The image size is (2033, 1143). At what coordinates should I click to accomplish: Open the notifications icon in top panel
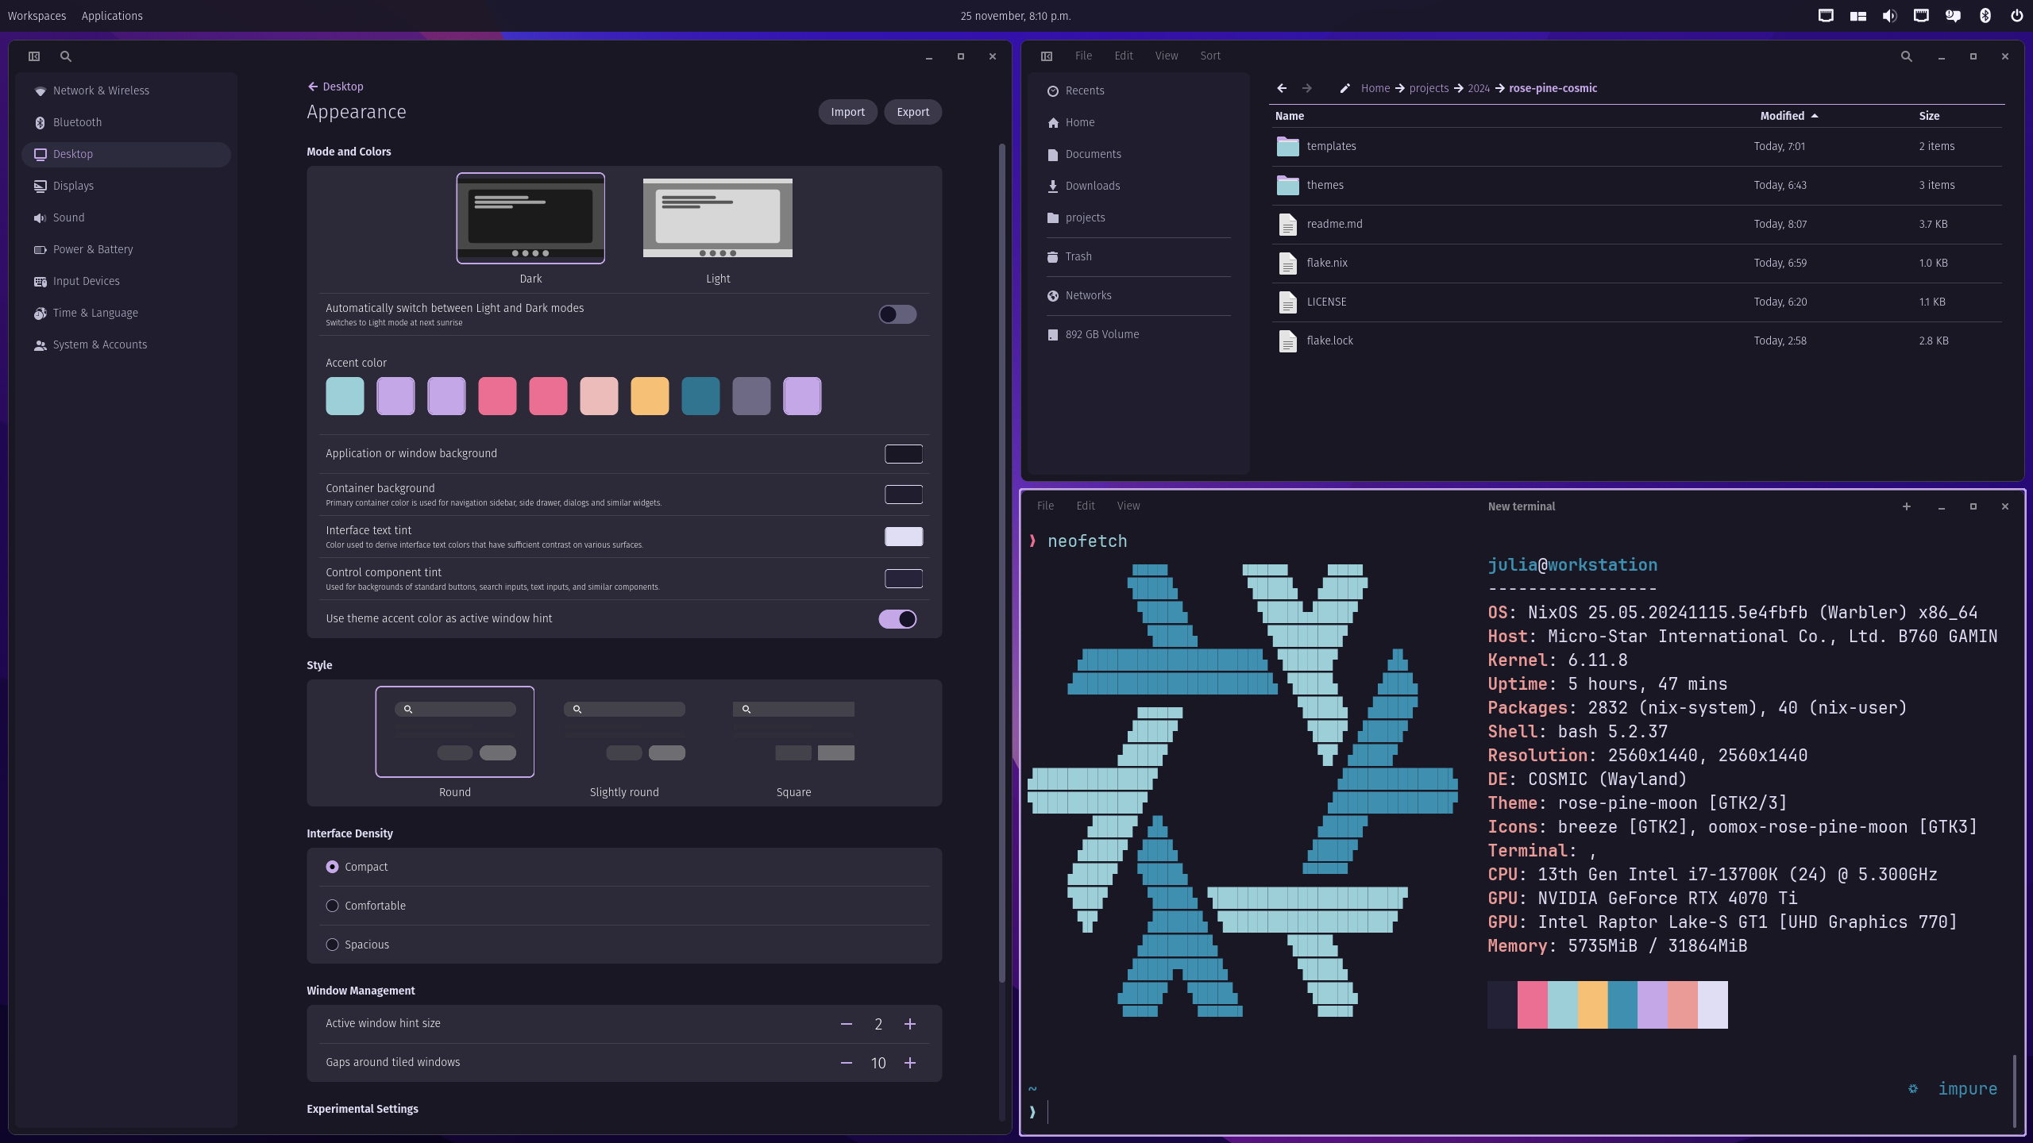click(1953, 16)
